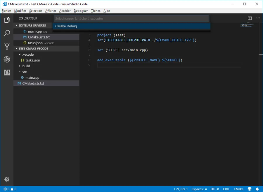Open tasks.json under .vscode folder
263x192 pixels.
pos(46,60)
